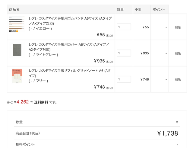Click the grid note refill thumbnail
Viewport: 193px width, 148px height.
(x=17, y=76)
